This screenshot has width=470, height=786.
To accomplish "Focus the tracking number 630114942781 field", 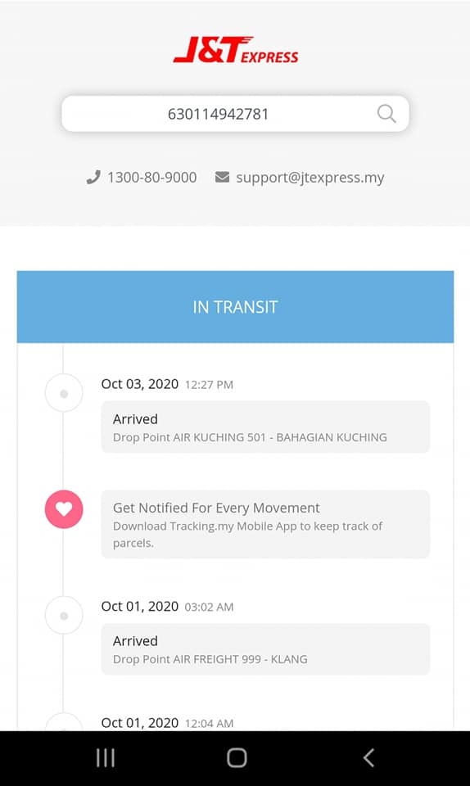I will click(236, 114).
